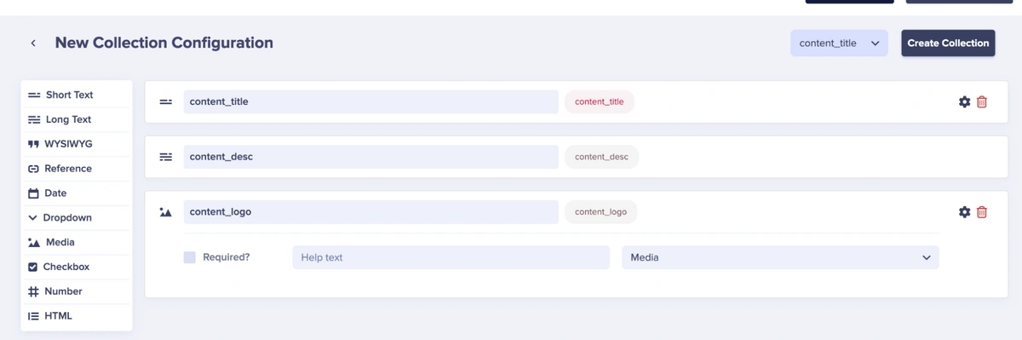This screenshot has height=340, width=1022.
Task: Add a Checkbox field from sidebar
Action: click(x=77, y=267)
